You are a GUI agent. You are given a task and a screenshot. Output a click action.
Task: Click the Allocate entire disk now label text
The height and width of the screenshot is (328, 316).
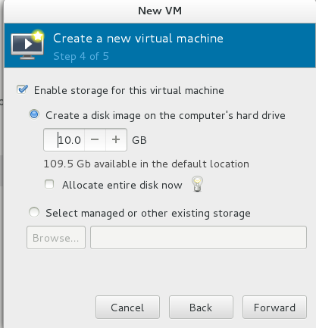122,185
